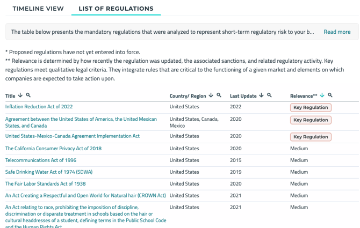Sort by Country/Region column arrow
Viewport: 360px width, 228px height.
(x=211, y=95)
